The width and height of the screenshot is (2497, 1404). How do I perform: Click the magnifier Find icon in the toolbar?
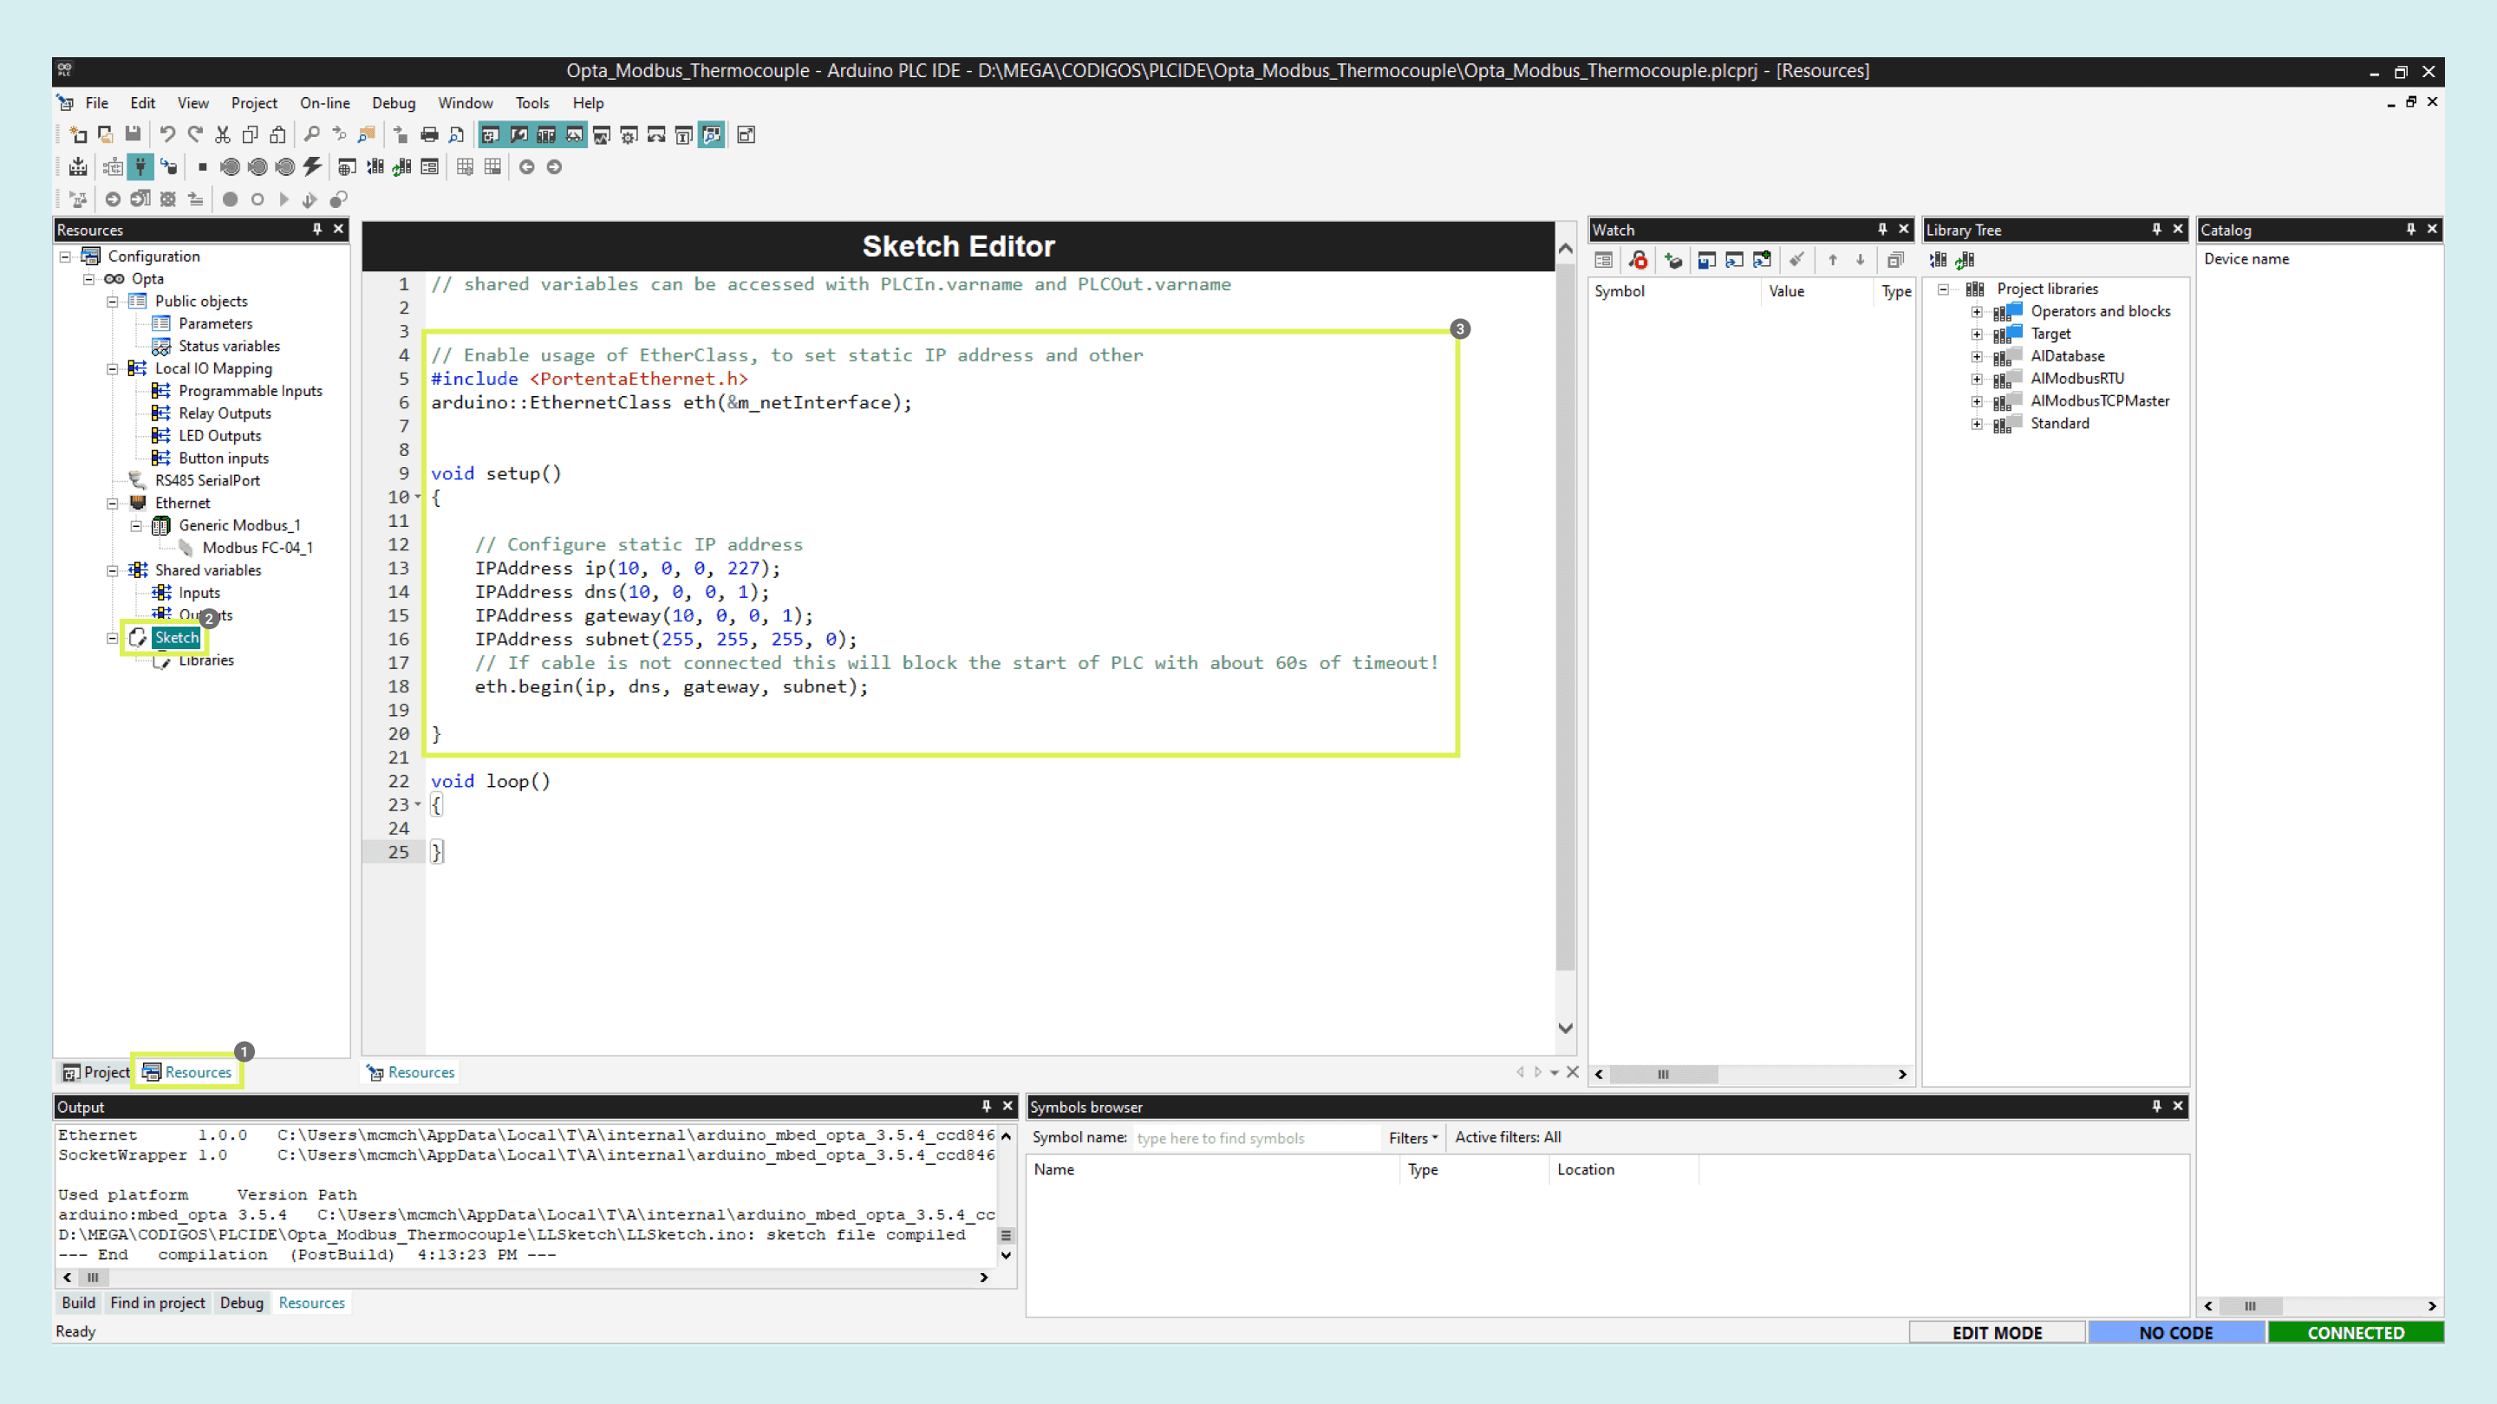311,134
